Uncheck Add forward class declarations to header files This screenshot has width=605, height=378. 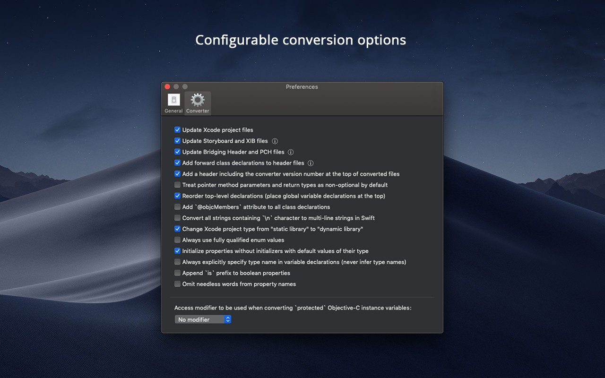[x=177, y=163]
